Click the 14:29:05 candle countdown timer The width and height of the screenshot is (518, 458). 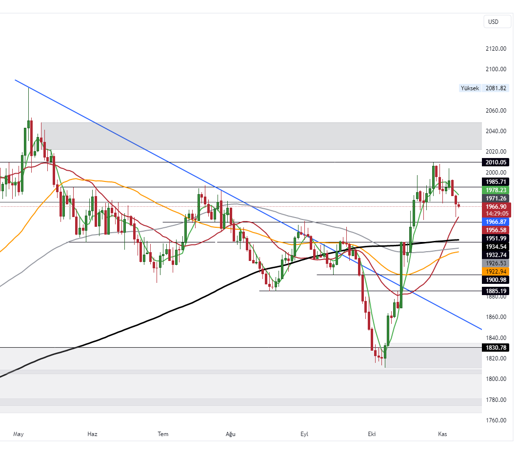click(x=496, y=214)
